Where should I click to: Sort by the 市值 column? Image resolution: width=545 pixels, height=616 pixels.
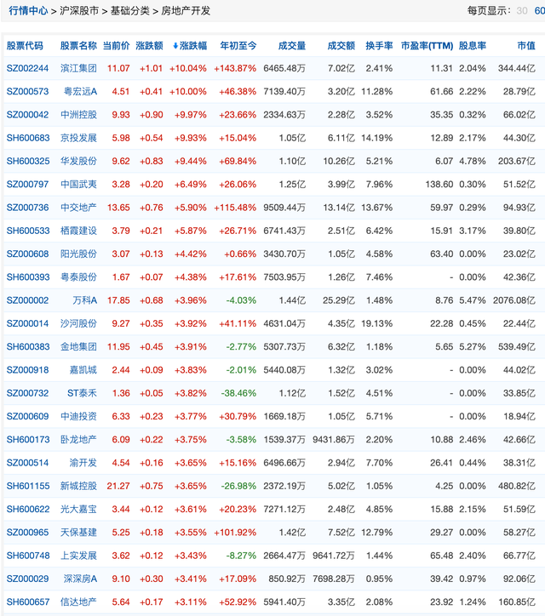point(526,46)
